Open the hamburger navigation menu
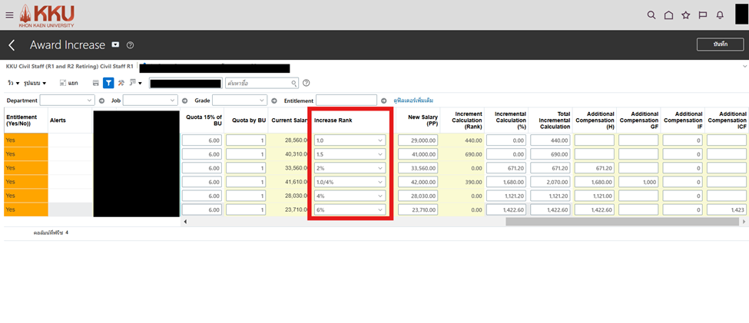 [x=9, y=15]
